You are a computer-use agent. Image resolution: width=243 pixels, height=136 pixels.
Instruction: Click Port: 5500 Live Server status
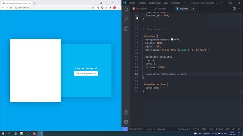coord(223,129)
